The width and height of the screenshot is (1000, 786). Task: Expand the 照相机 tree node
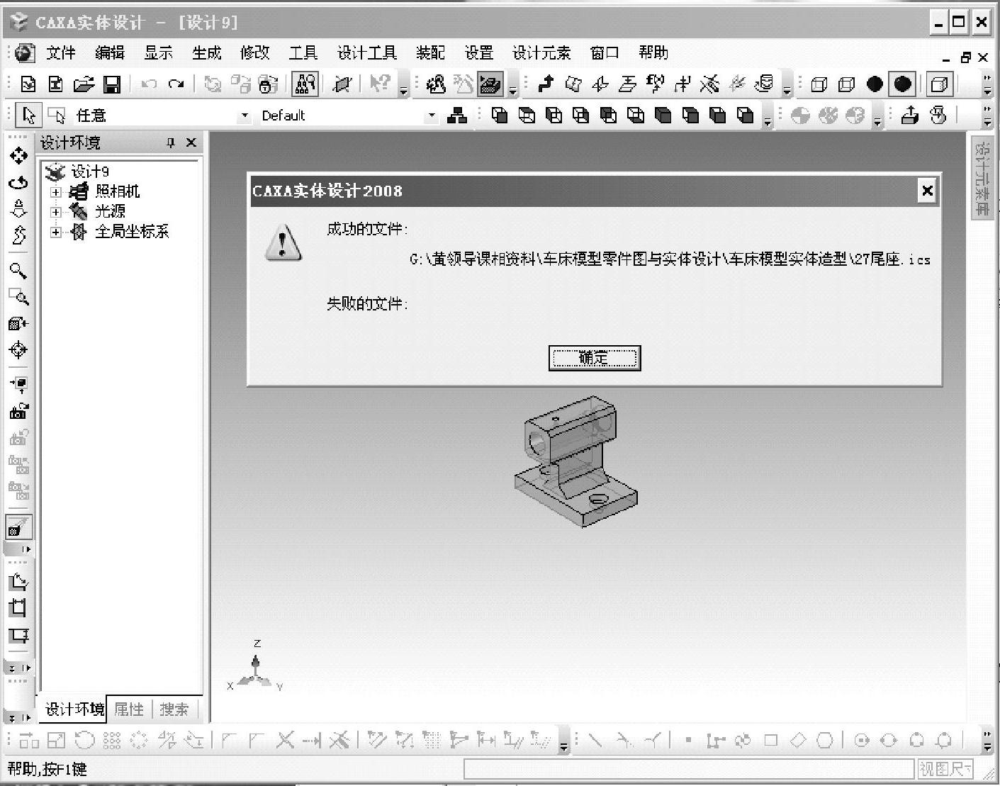tap(56, 192)
